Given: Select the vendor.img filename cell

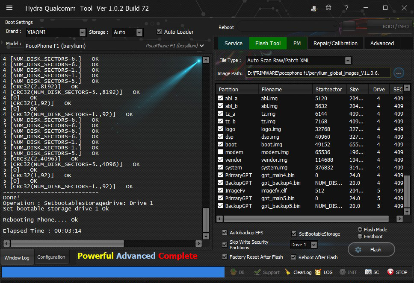Looking at the screenshot, I should (x=274, y=160).
